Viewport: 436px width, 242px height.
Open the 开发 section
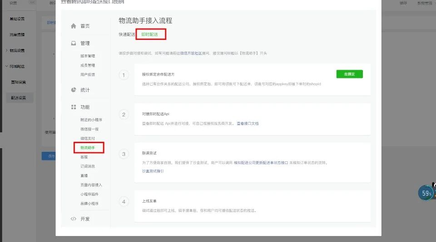click(85, 219)
